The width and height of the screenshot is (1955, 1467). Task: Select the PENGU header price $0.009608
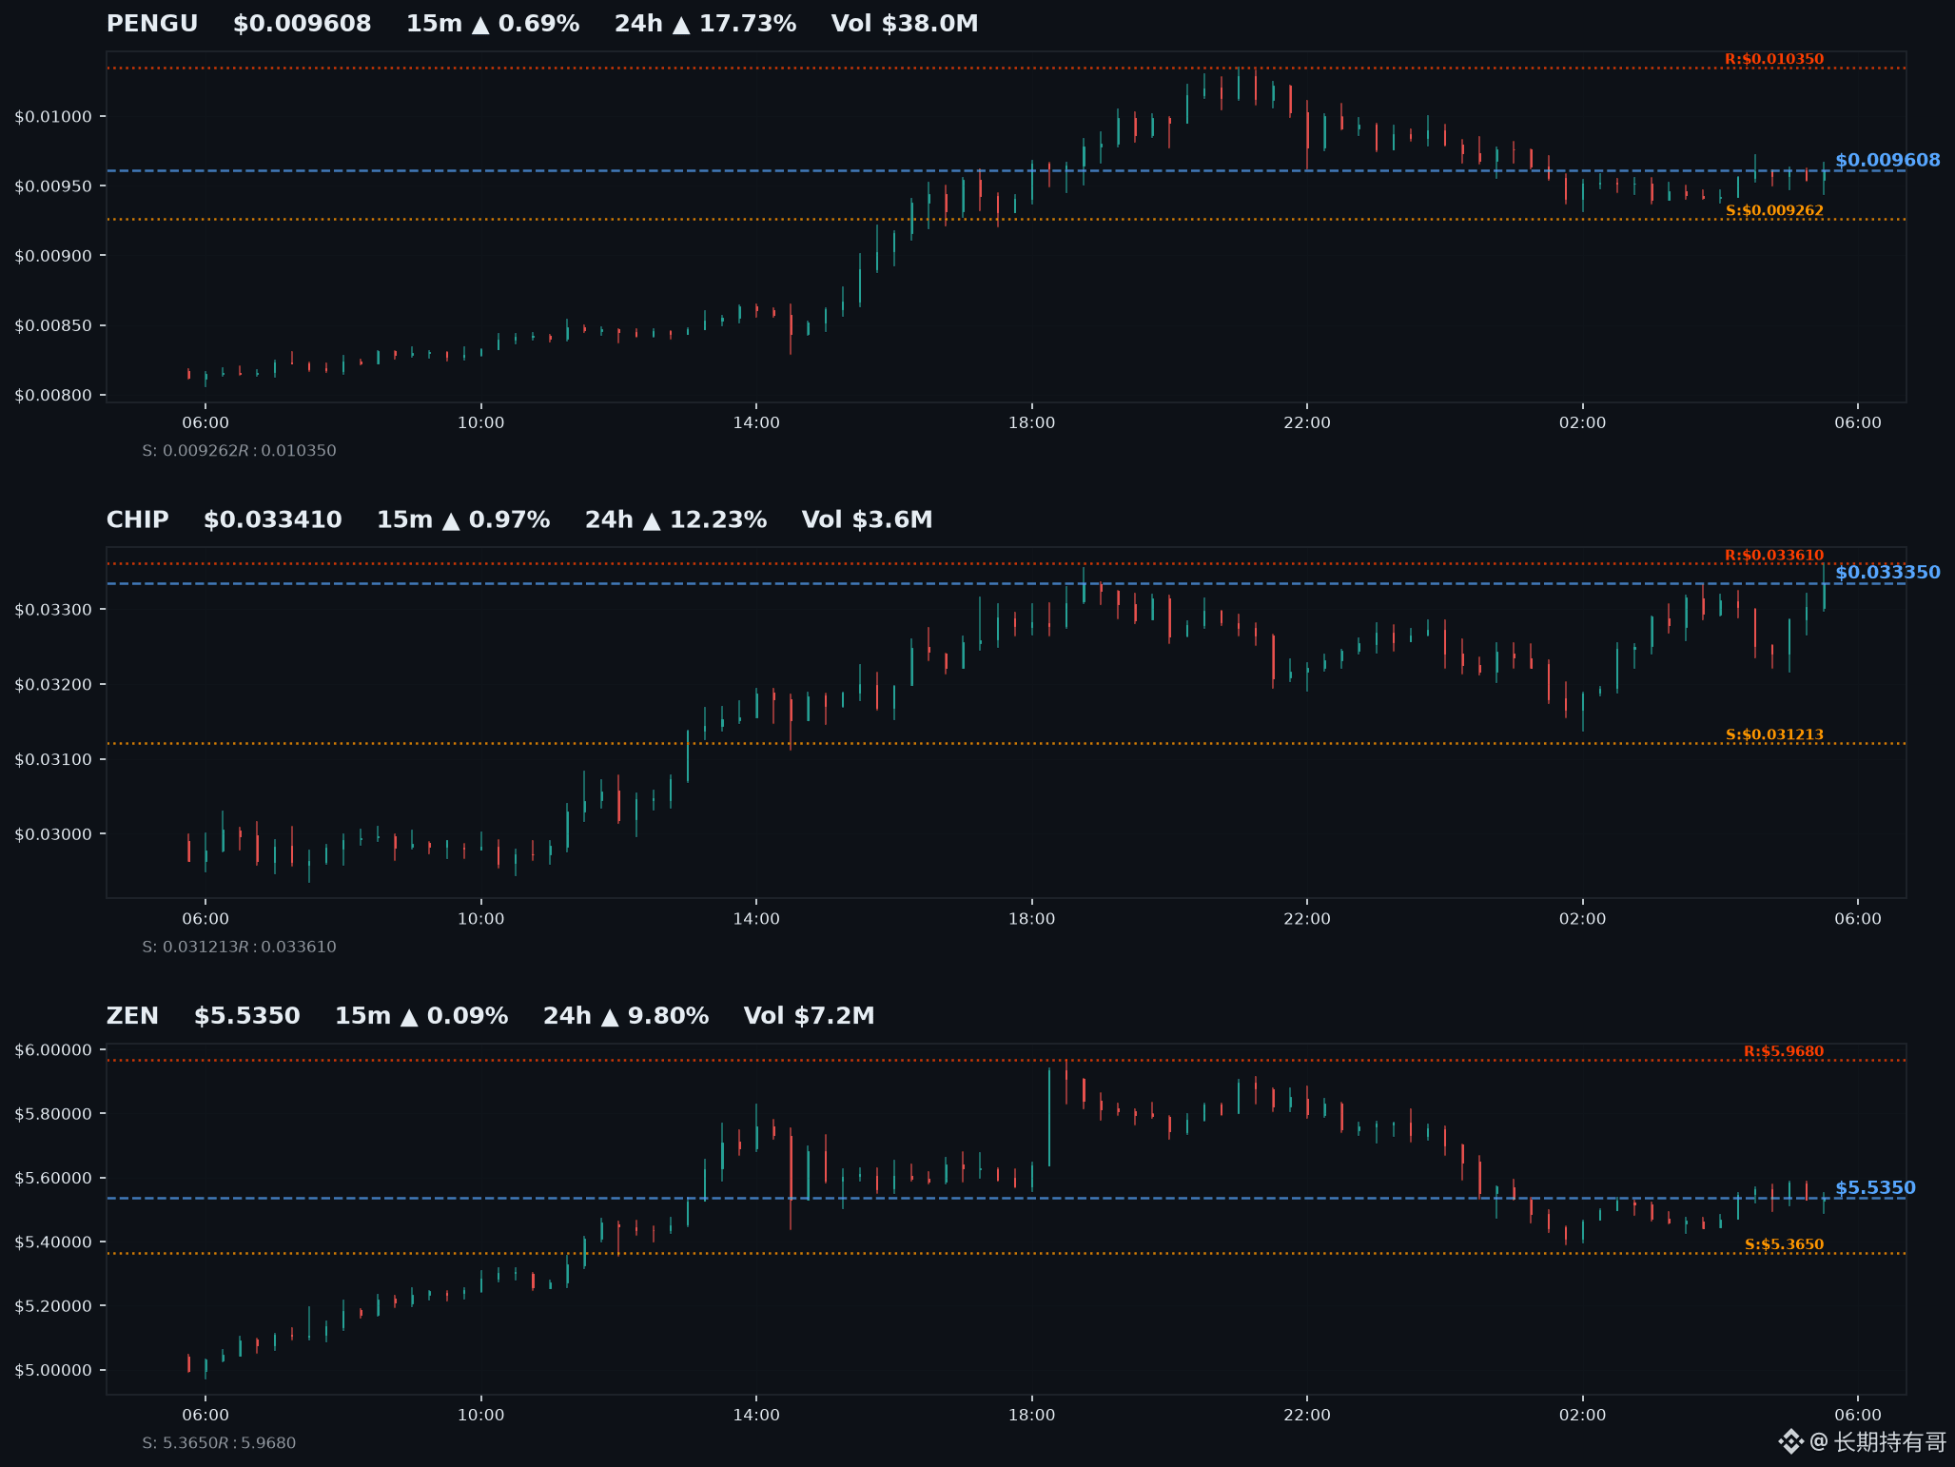click(x=303, y=24)
